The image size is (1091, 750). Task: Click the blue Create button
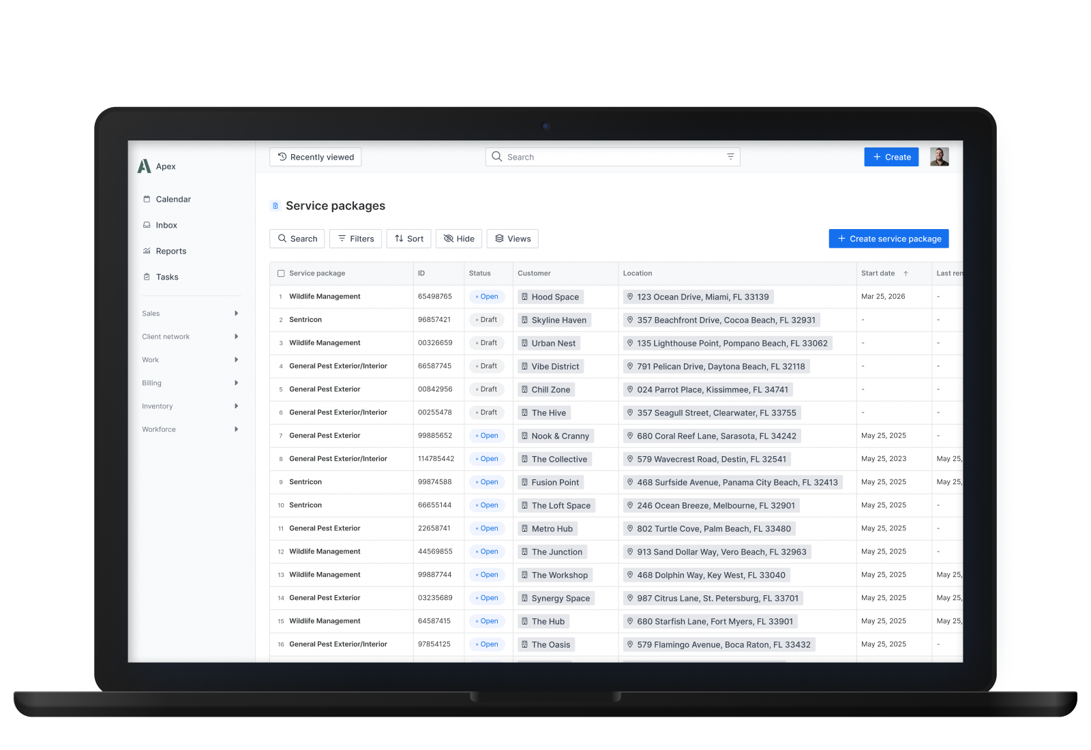click(891, 157)
